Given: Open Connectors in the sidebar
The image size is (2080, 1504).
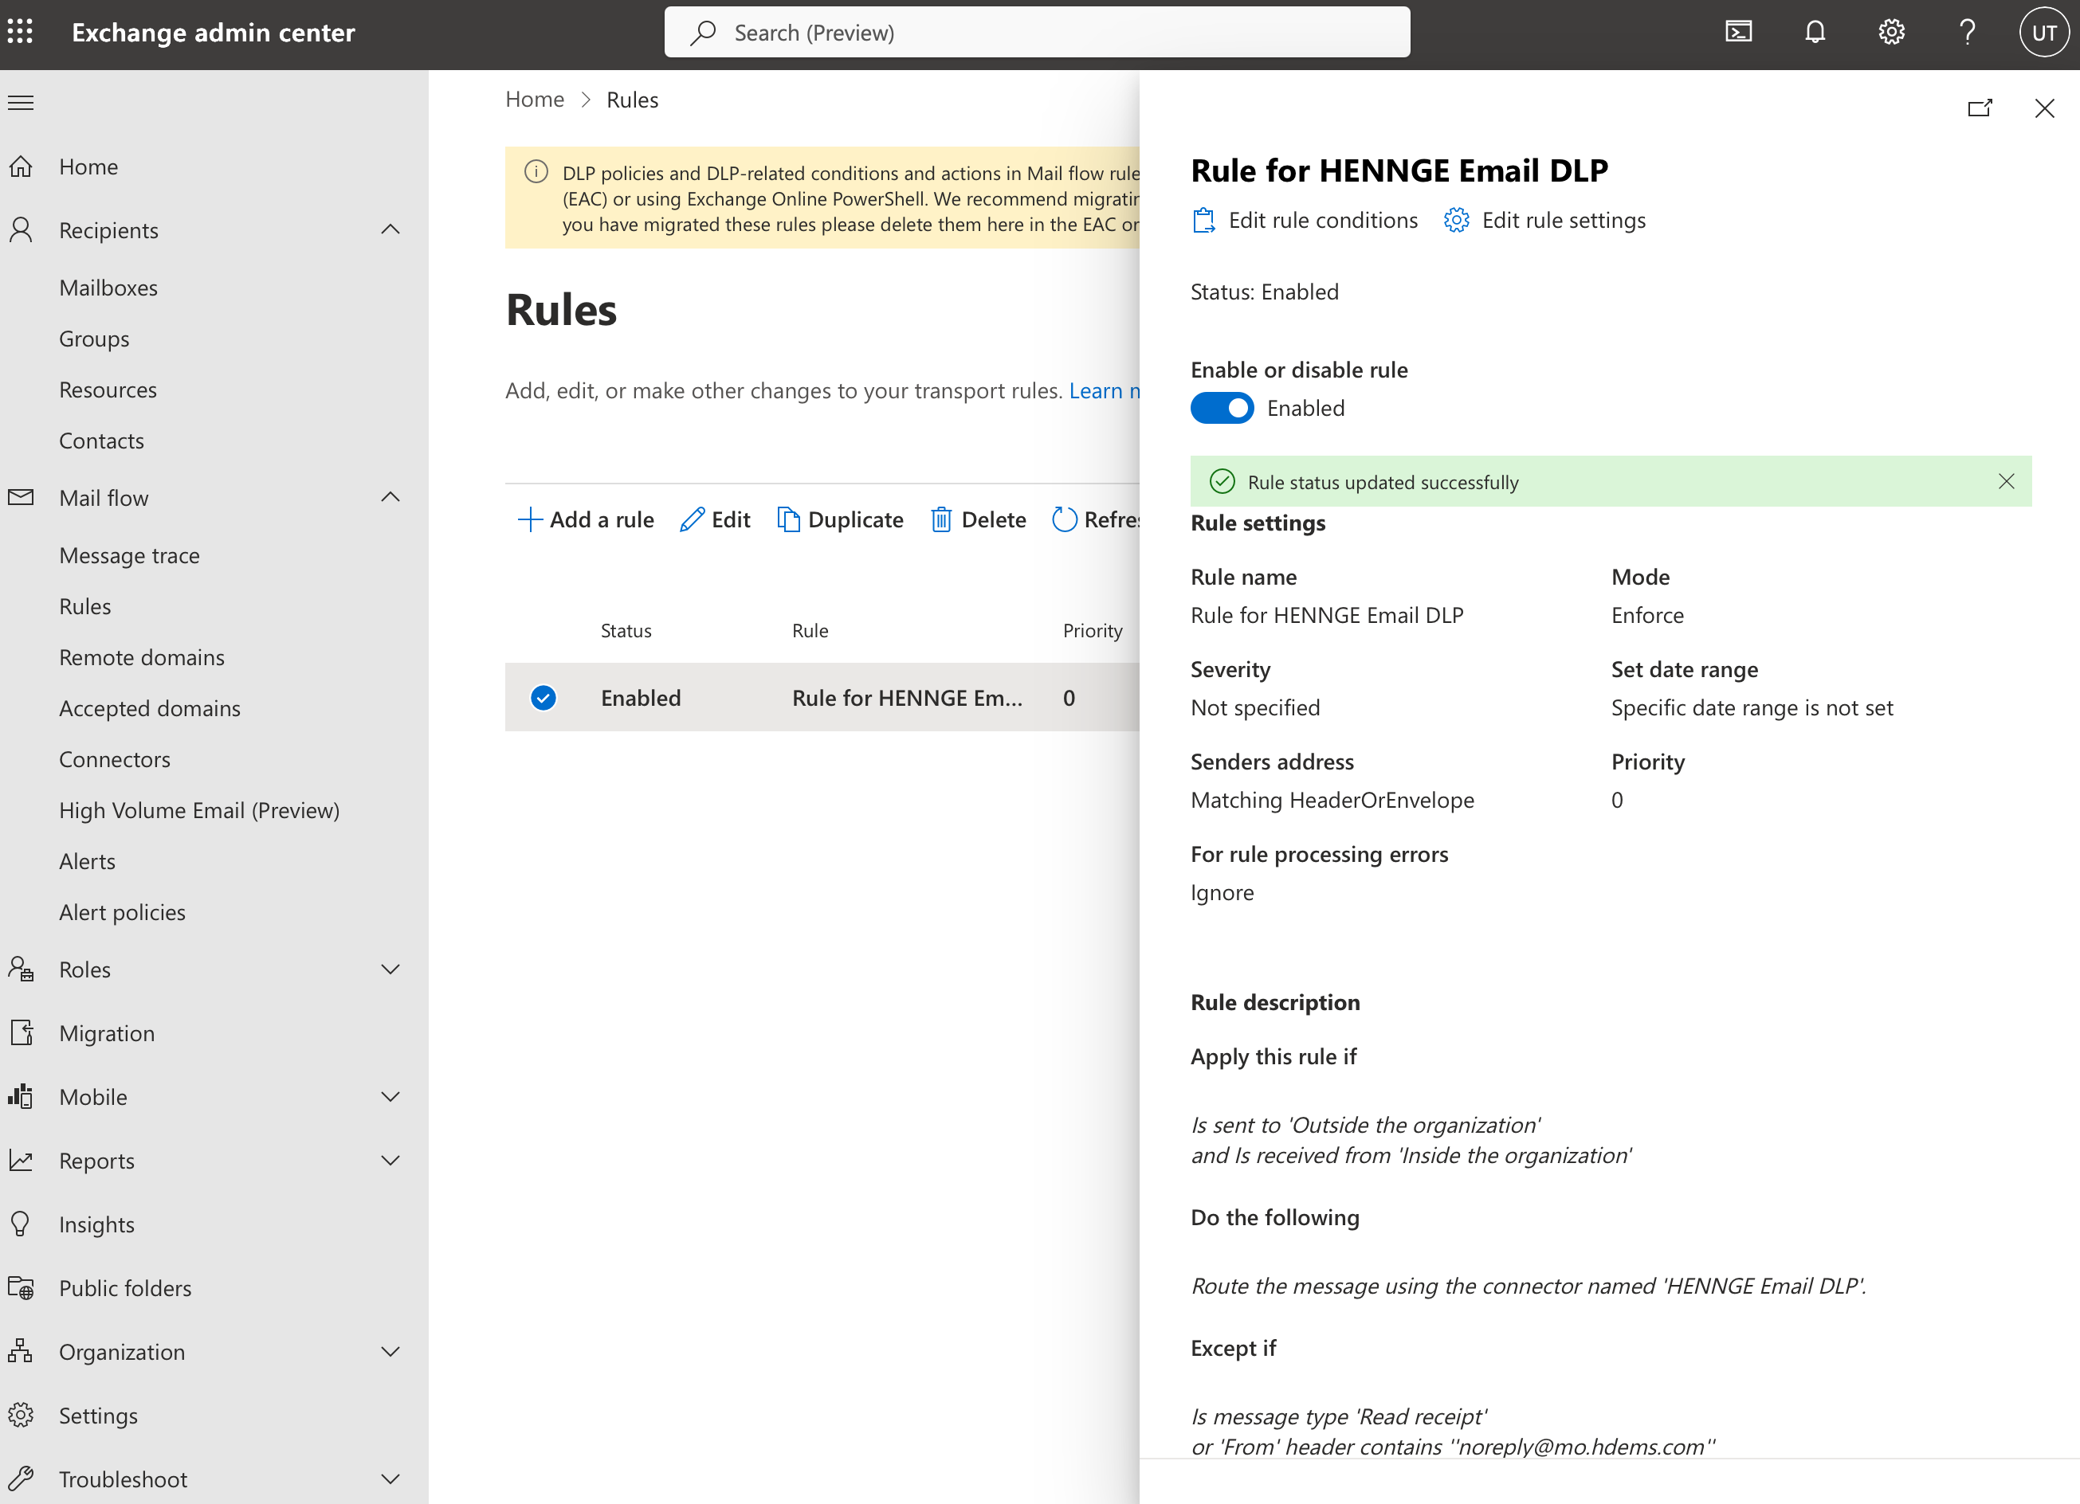Looking at the screenshot, I should pyautogui.click(x=115, y=759).
